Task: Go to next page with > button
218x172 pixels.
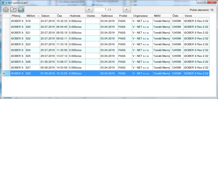Action: (127, 10)
